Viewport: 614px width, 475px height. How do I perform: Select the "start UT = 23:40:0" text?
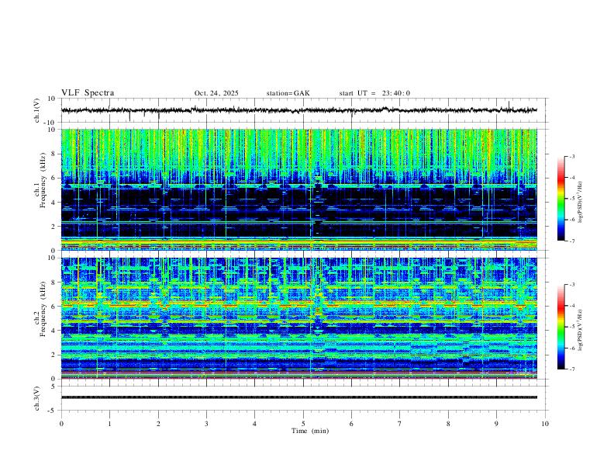coord(374,93)
